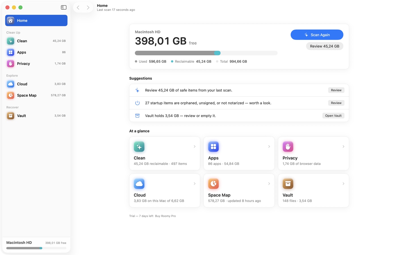Click the Space Map card's orange pie icon
This screenshot has width=408, height=255.
pyautogui.click(x=213, y=184)
